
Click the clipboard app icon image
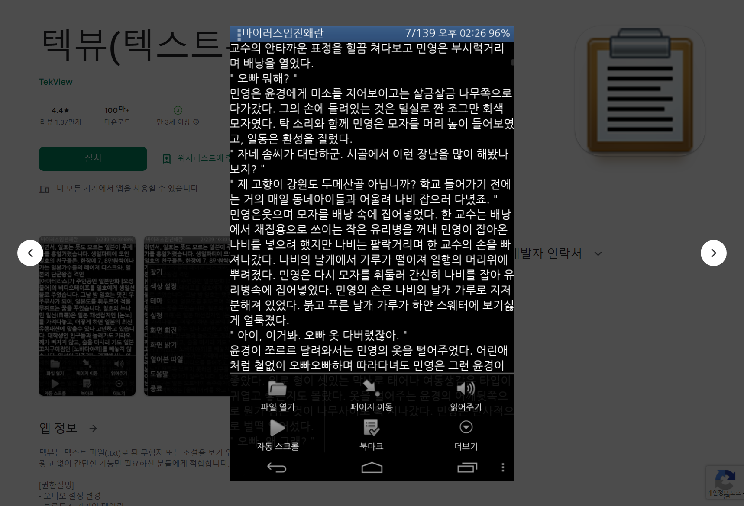tap(640, 91)
